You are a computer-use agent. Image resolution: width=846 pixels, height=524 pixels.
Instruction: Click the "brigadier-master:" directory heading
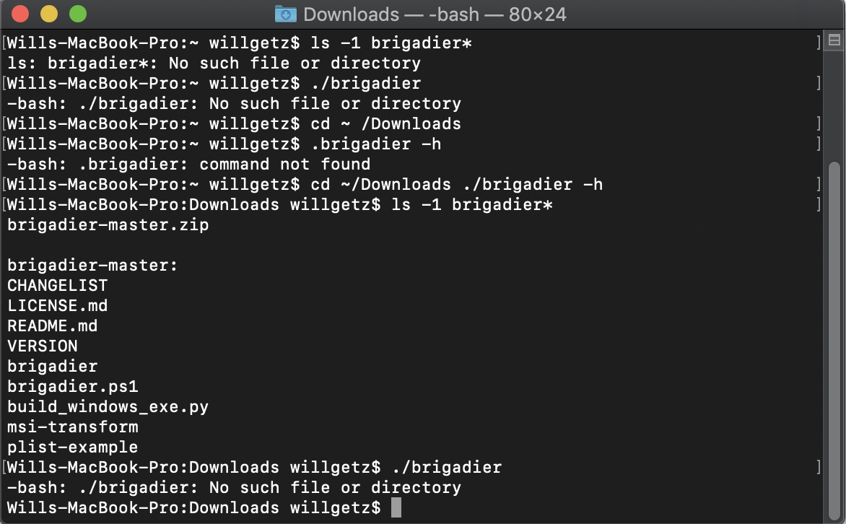(92, 265)
